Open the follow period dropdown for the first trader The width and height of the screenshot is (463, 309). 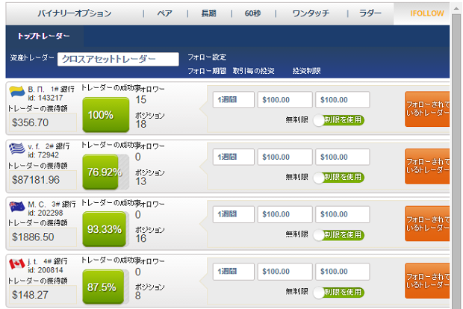pos(233,100)
